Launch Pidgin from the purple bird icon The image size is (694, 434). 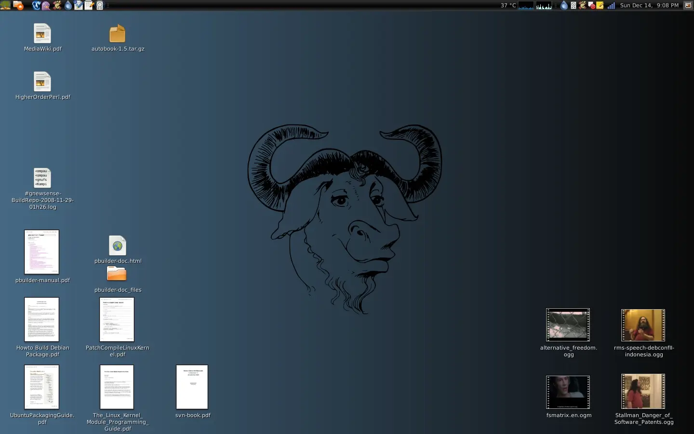(46, 5)
